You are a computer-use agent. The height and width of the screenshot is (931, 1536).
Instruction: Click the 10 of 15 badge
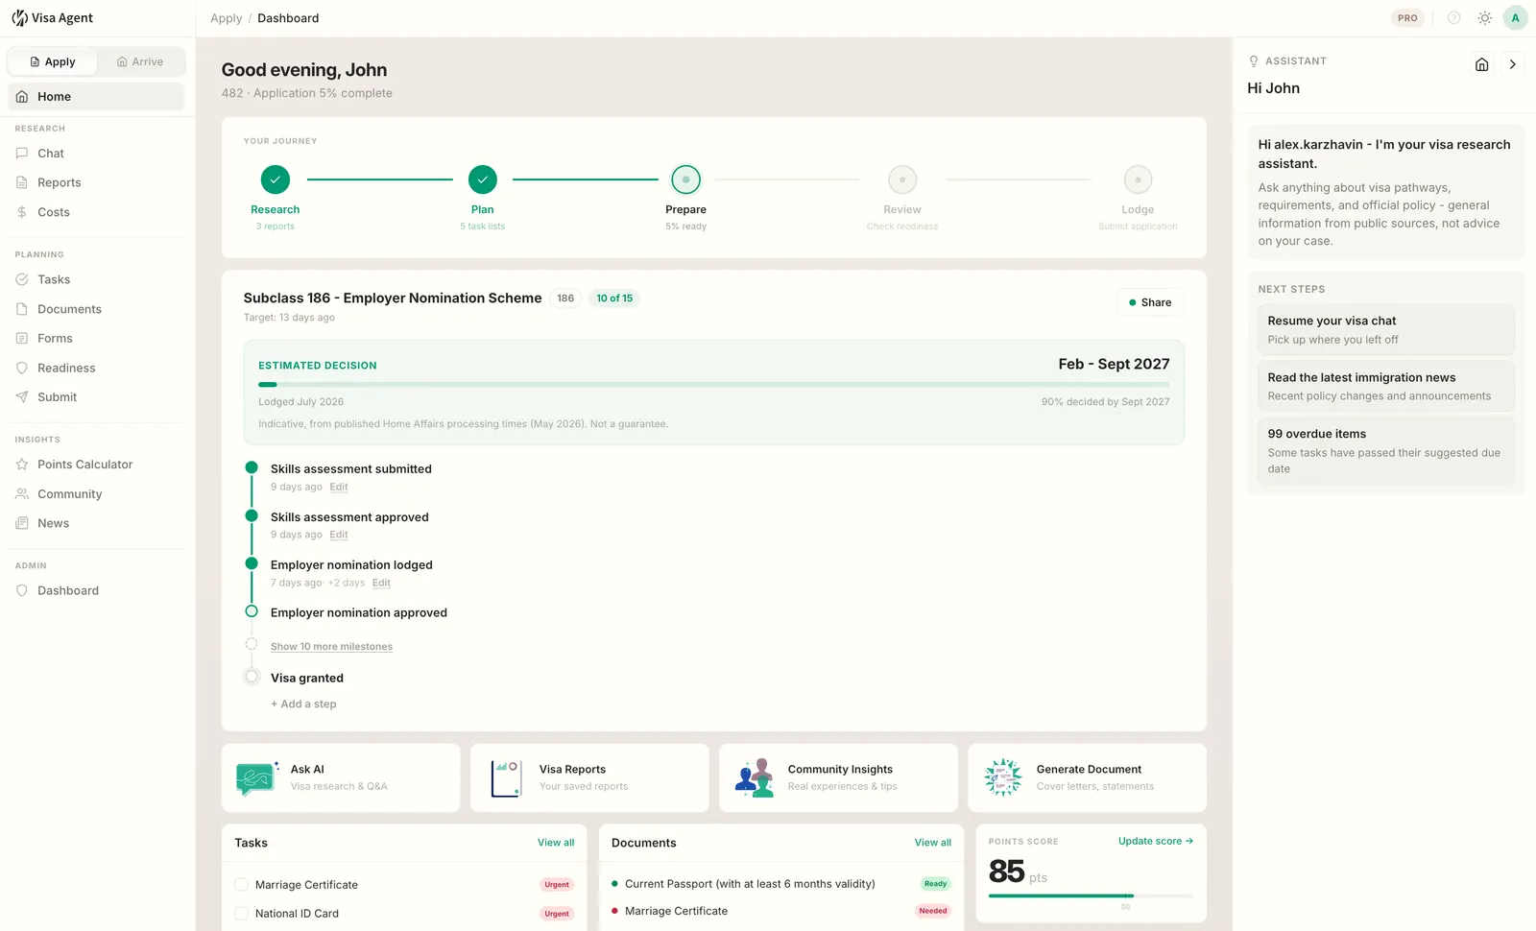click(x=614, y=298)
